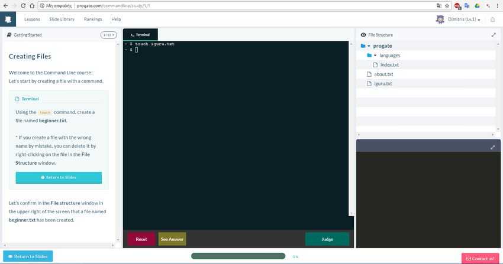Open Google Translate extension icon
The width and height of the screenshot is (503, 264).
pos(467,6)
